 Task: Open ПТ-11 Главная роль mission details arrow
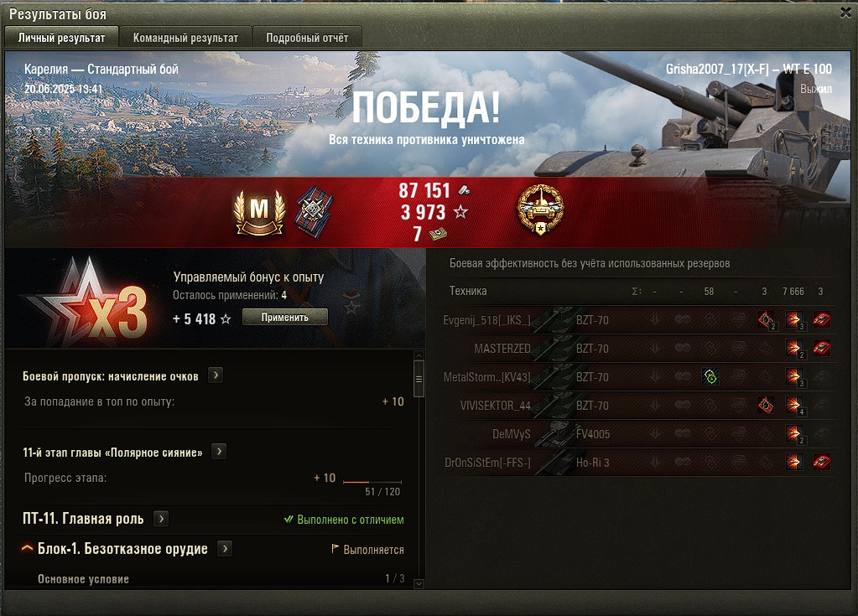161,518
